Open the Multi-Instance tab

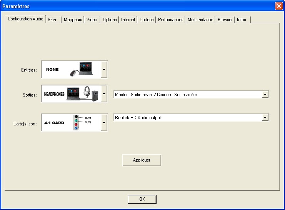[200, 20]
